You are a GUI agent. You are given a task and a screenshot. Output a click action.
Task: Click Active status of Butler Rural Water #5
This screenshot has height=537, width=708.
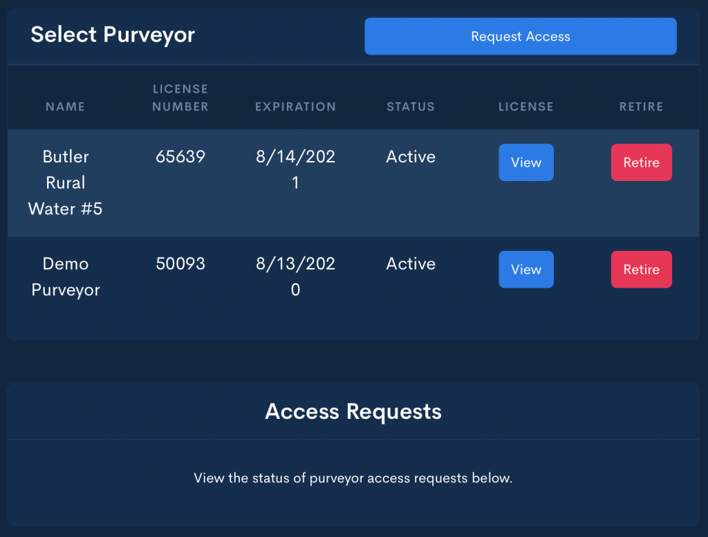click(411, 157)
